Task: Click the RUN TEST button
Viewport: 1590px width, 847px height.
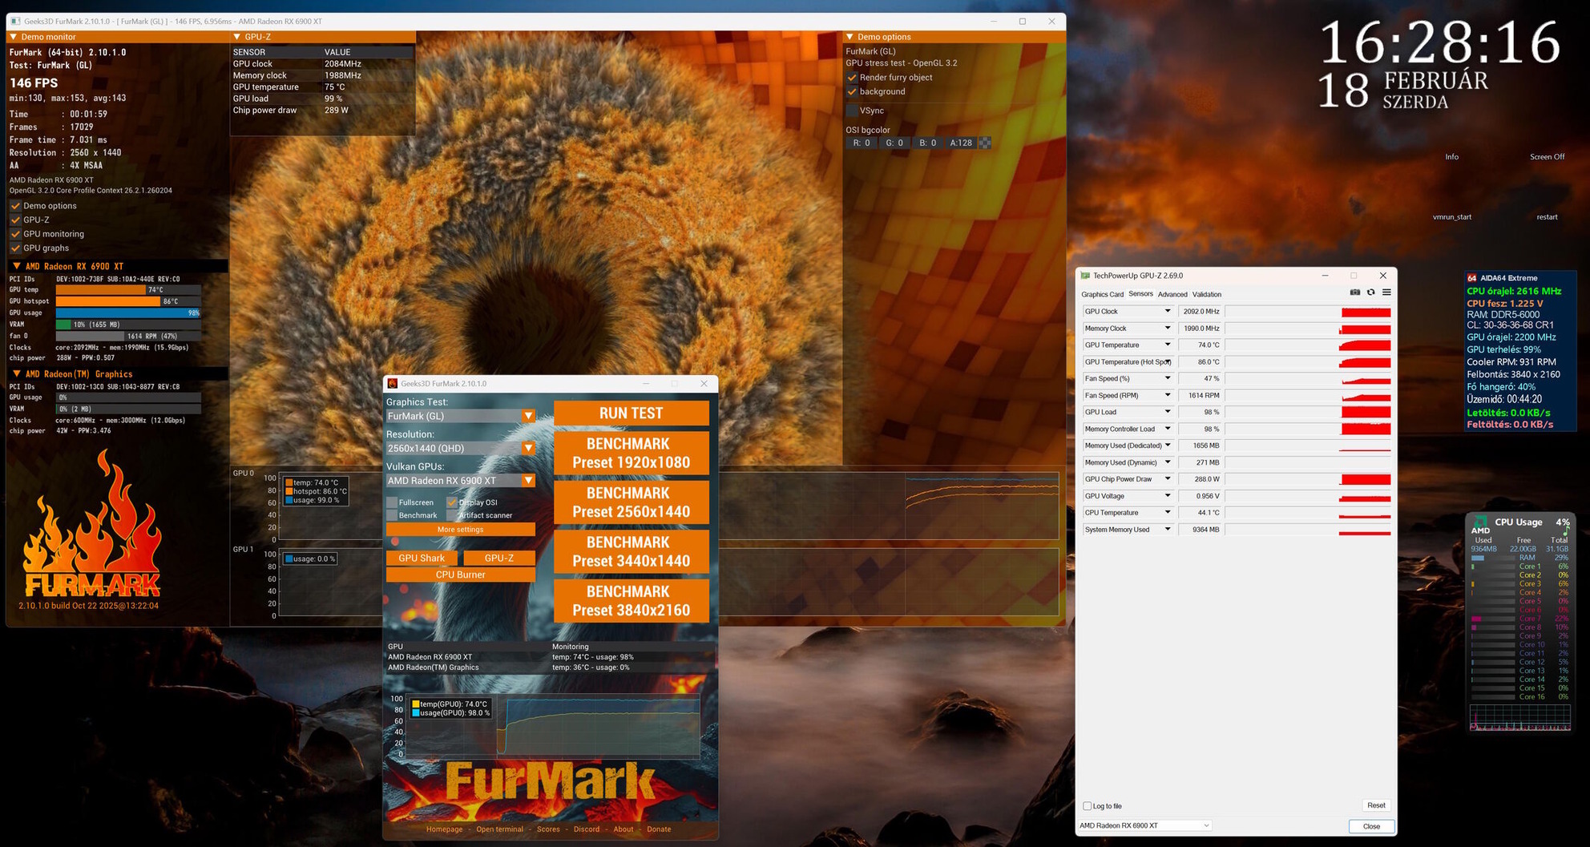Action: click(x=632, y=413)
